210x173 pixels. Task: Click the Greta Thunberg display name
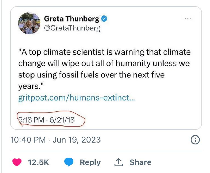pos(71,19)
